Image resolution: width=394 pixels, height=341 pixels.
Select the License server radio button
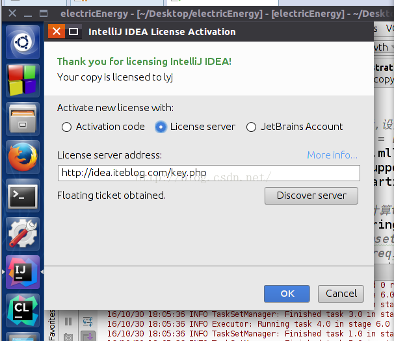161,127
